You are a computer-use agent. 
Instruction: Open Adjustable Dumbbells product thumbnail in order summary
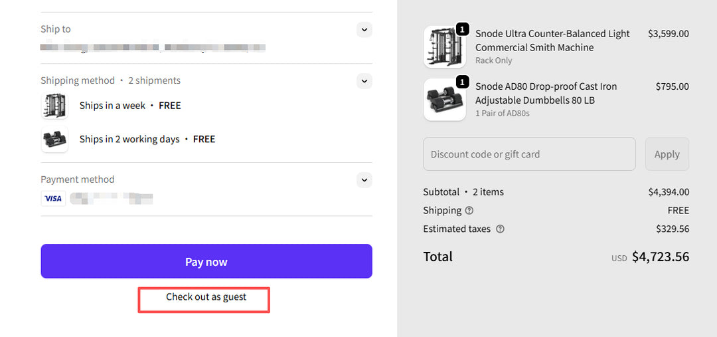pyautogui.click(x=444, y=100)
